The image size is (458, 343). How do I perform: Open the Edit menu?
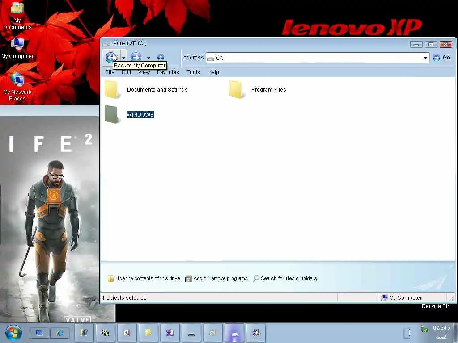[126, 72]
